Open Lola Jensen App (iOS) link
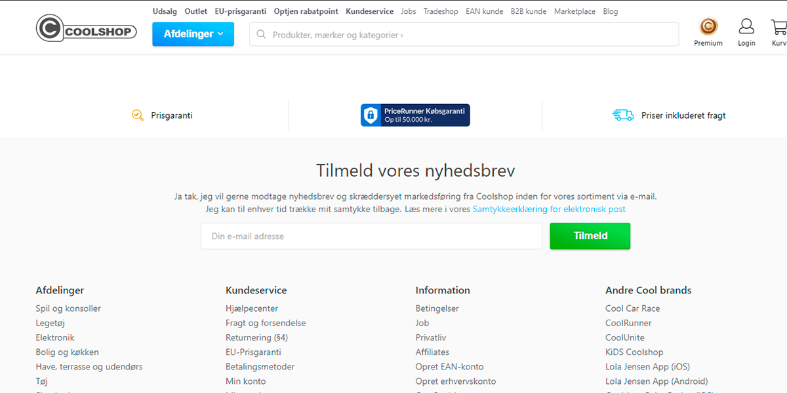The width and height of the screenshot is (787, 393). click(x=648, y=367)
